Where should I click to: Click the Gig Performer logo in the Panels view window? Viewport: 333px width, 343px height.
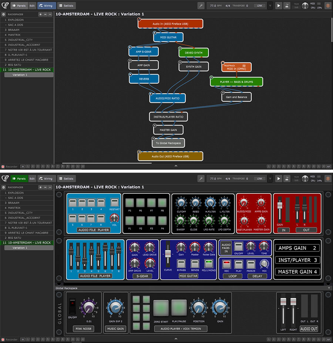click(x=5, y=179)
